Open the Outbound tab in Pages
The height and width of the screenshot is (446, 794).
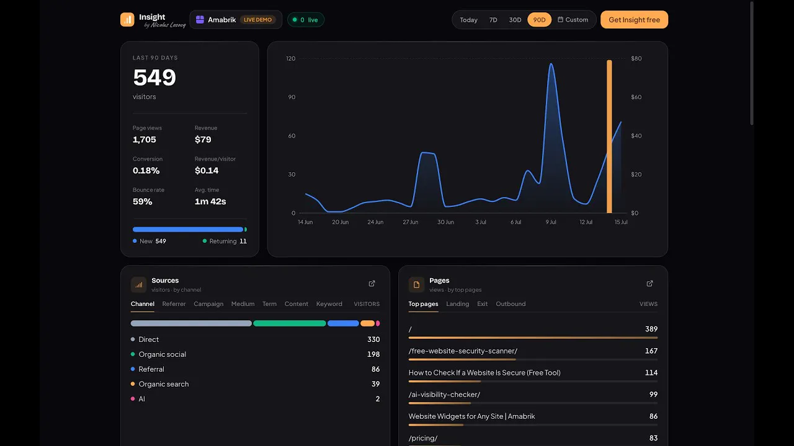[x=511, y=304]
